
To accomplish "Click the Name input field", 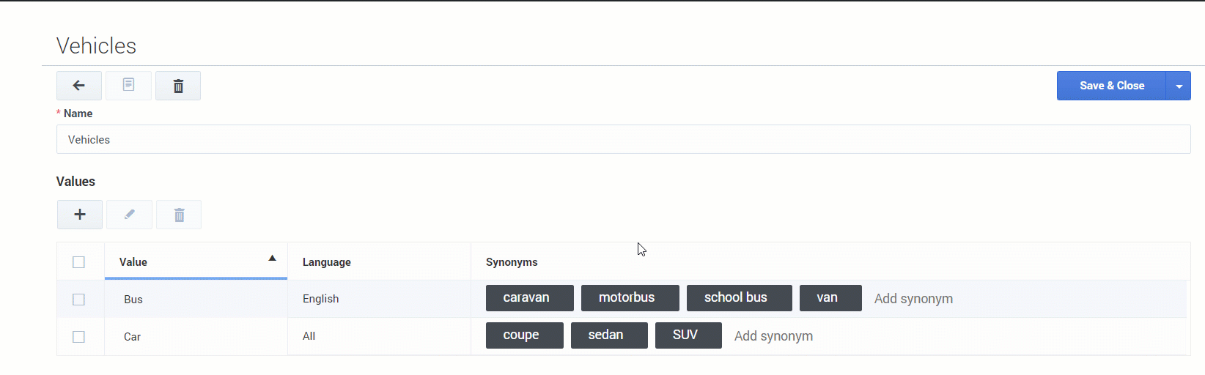I will coord(623,139).
